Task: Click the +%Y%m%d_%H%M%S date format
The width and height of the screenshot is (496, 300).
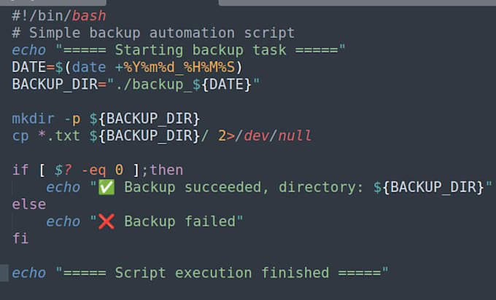Action: point(175,67)
